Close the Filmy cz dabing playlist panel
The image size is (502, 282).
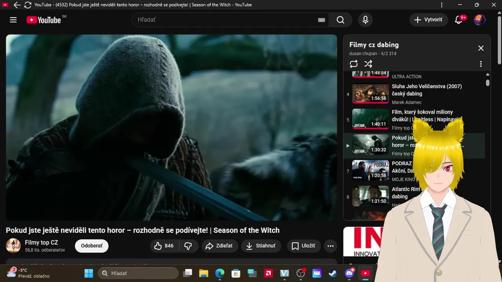481,48
